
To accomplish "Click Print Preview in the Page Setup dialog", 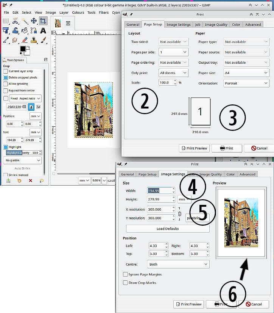I will (x=195, y=148).
